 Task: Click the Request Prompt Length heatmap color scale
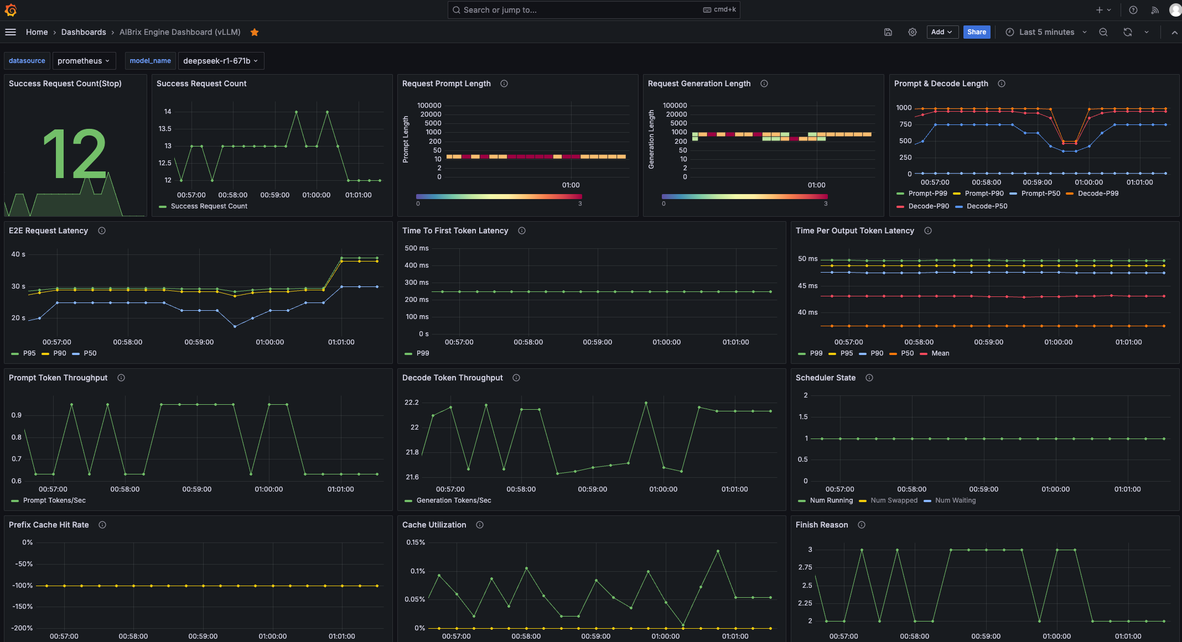tap(499, 196)
